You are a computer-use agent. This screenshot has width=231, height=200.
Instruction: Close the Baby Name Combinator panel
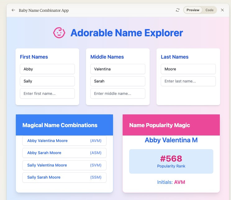222,10
